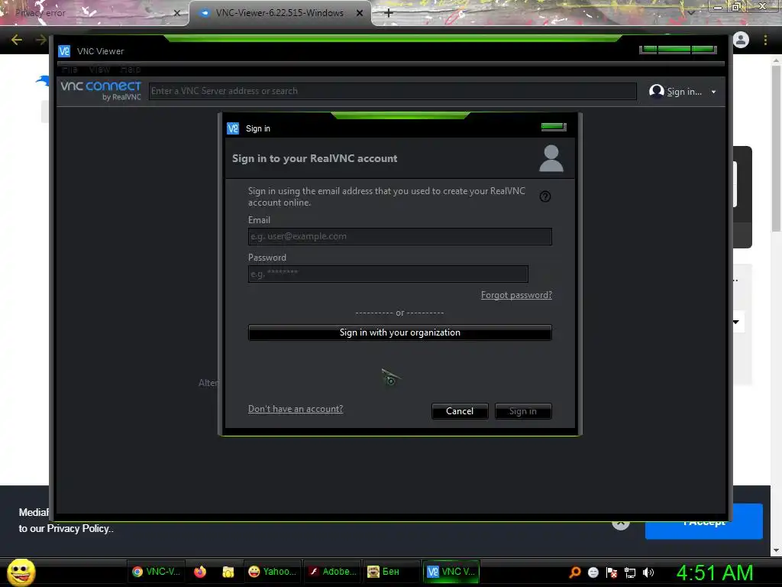Switch to the VNC-Viewer-6.22.515-Windows tab
Image resolution: width=782 pixels, height=587 pixels.
pos(280,13)
